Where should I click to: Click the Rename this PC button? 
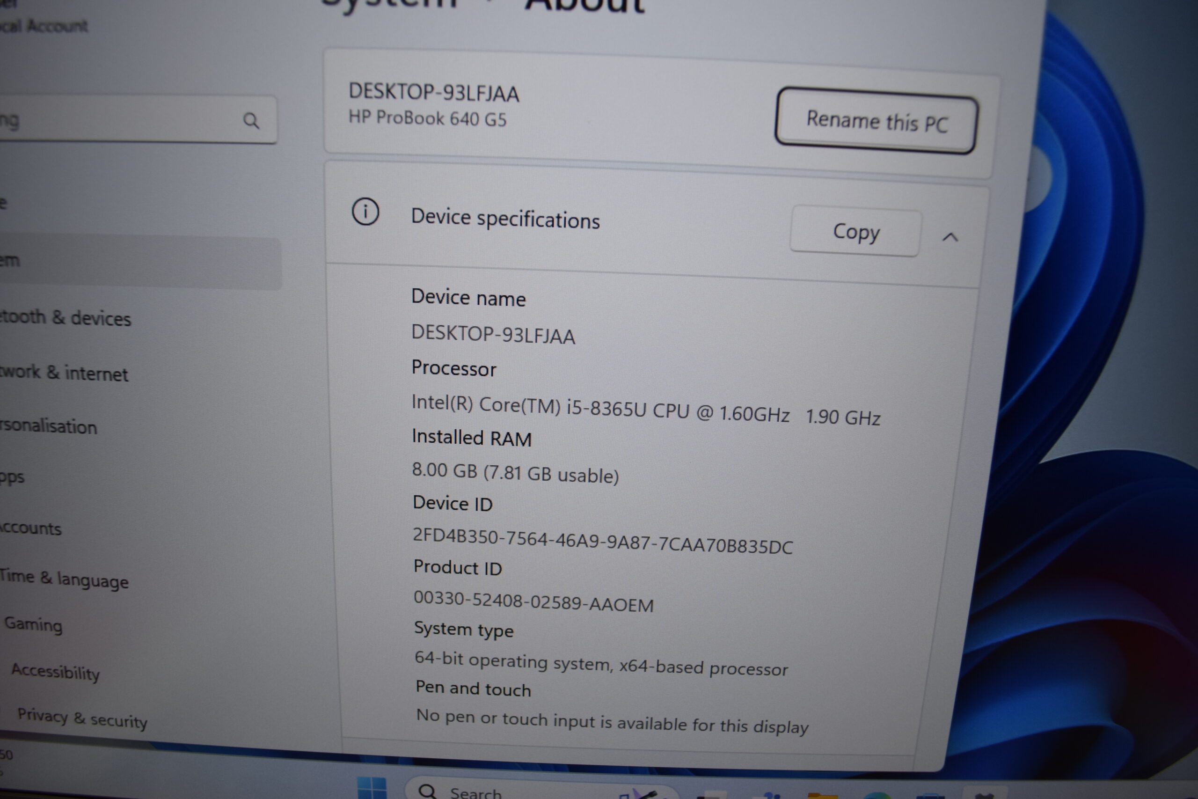[x=876, y=121]
